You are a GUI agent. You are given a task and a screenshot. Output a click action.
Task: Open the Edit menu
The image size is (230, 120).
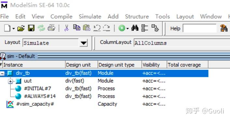click(x=20, y=16)
